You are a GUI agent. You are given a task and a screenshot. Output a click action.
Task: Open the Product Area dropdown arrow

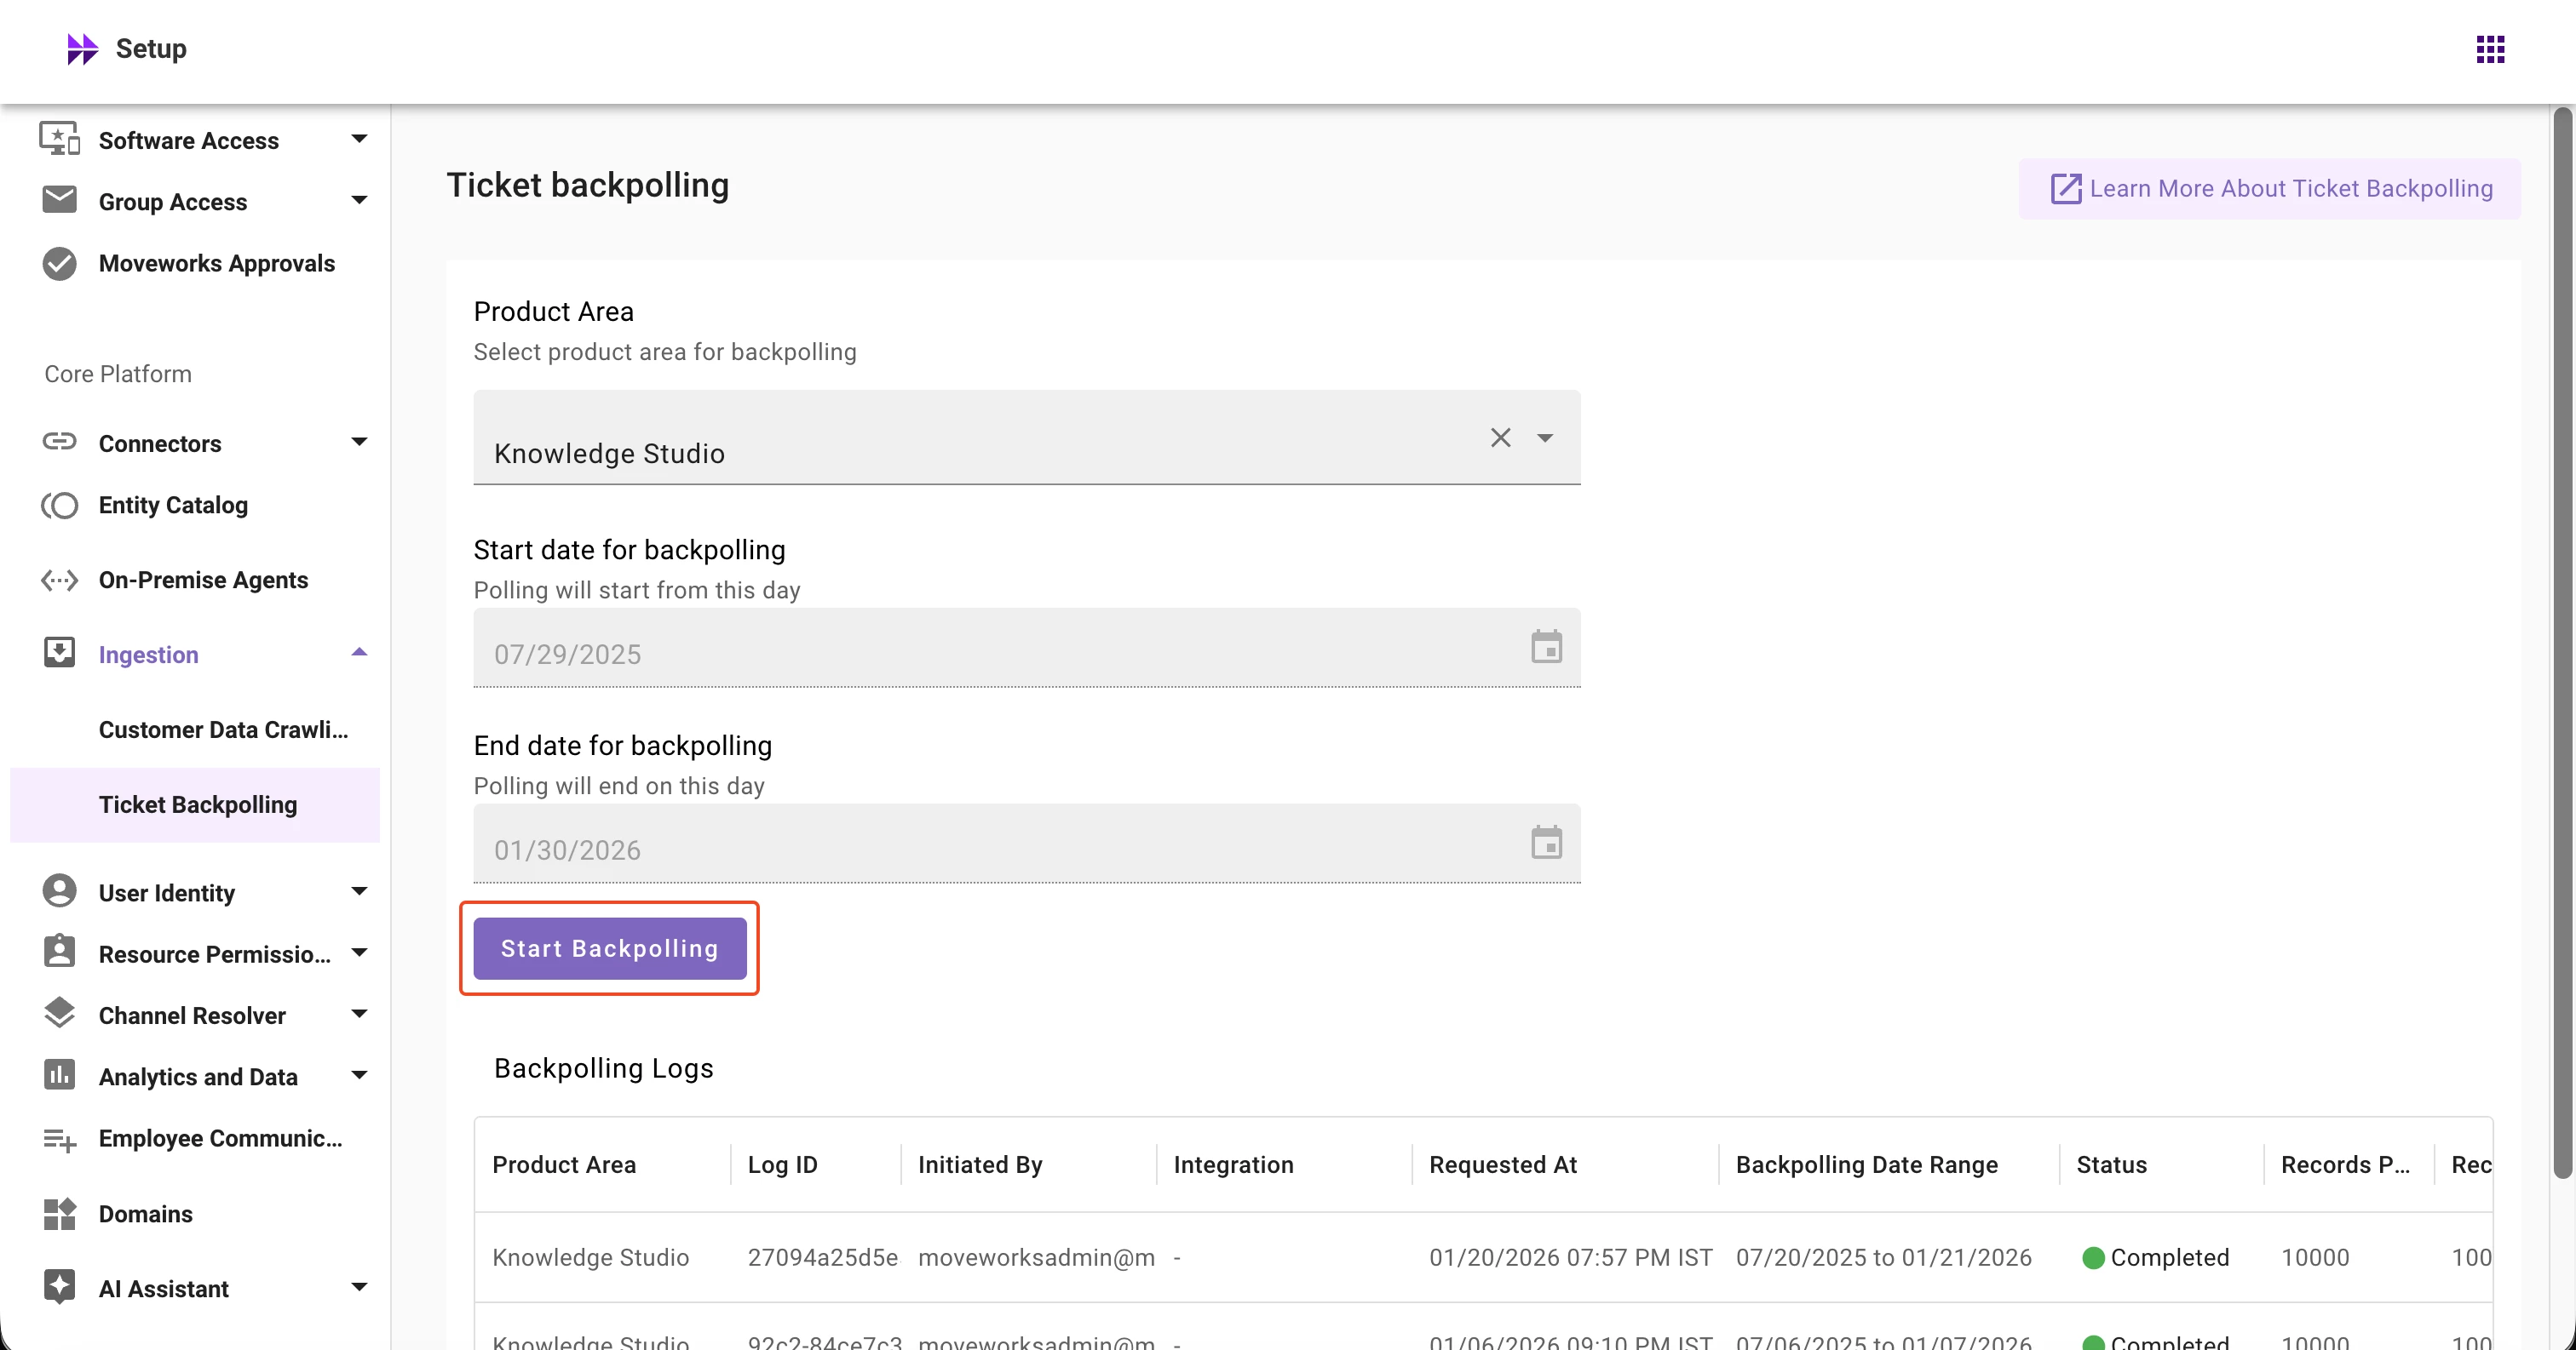(1545, 438)
